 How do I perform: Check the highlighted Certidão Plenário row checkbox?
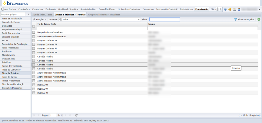point(34,65)
